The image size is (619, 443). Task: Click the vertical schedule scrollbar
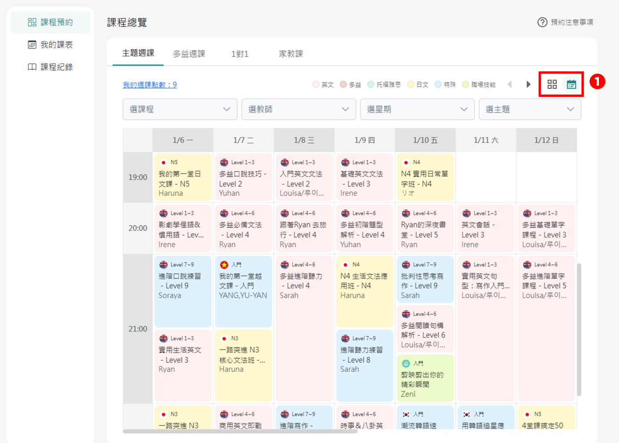click(579, 329)
